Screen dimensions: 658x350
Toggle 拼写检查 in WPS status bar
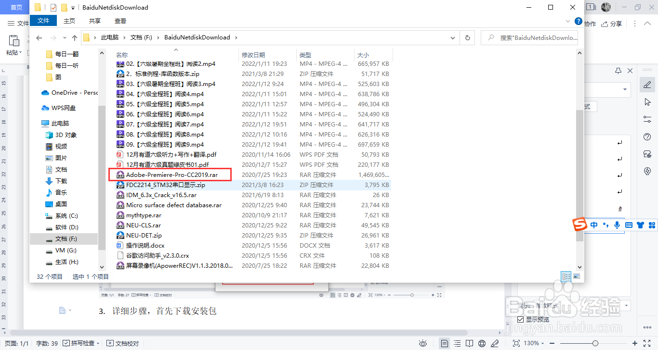tap(81, 343)
